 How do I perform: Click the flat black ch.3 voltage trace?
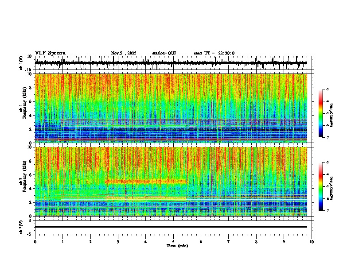point(171,227)
